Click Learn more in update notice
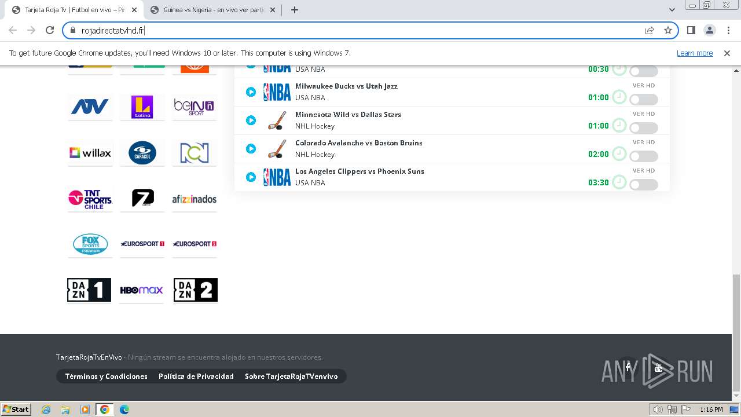The image size is (741, 417). (695, 53)
